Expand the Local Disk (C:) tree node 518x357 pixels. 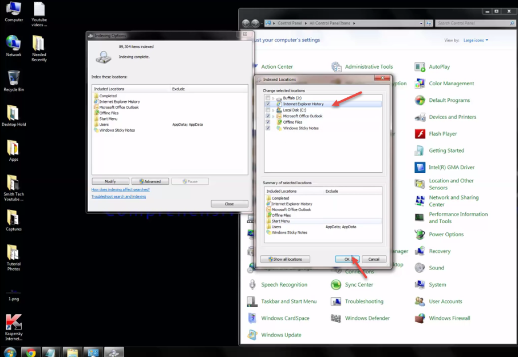pos(273,110)
